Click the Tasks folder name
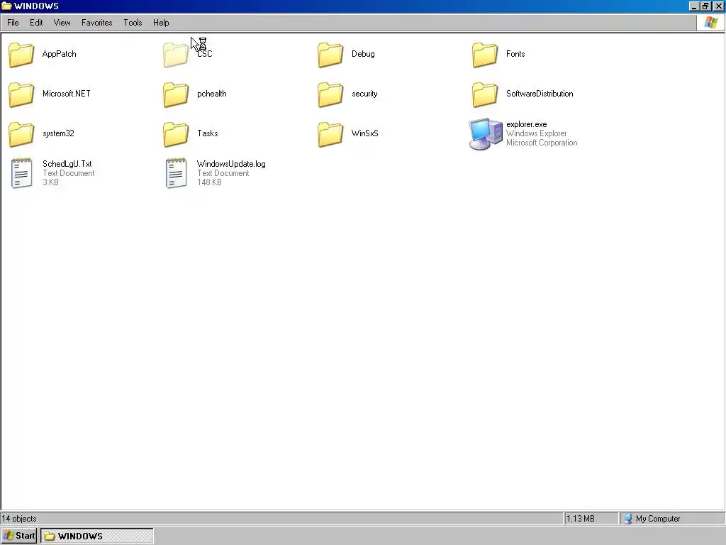Screen dimensions: 726x545 208,133
